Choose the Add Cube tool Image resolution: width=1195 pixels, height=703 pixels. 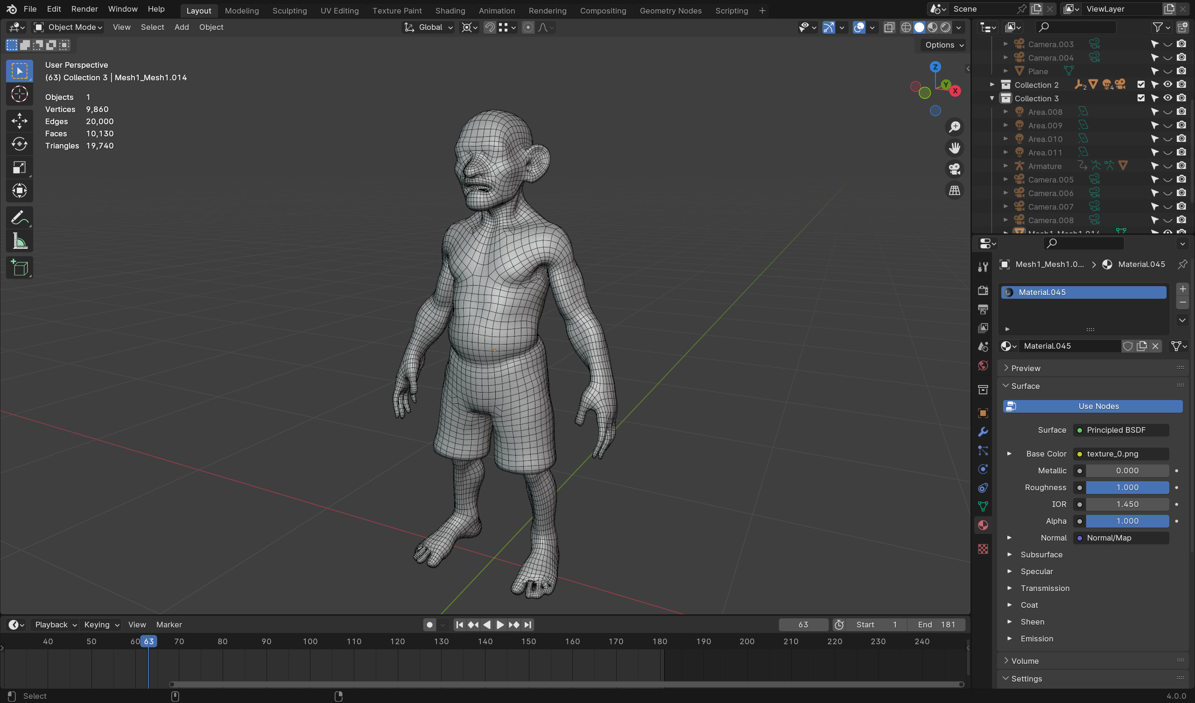pos(20,268)
